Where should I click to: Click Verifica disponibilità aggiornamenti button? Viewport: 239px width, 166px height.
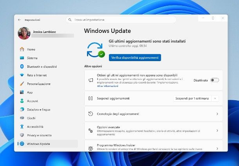[x=135, y=58]
